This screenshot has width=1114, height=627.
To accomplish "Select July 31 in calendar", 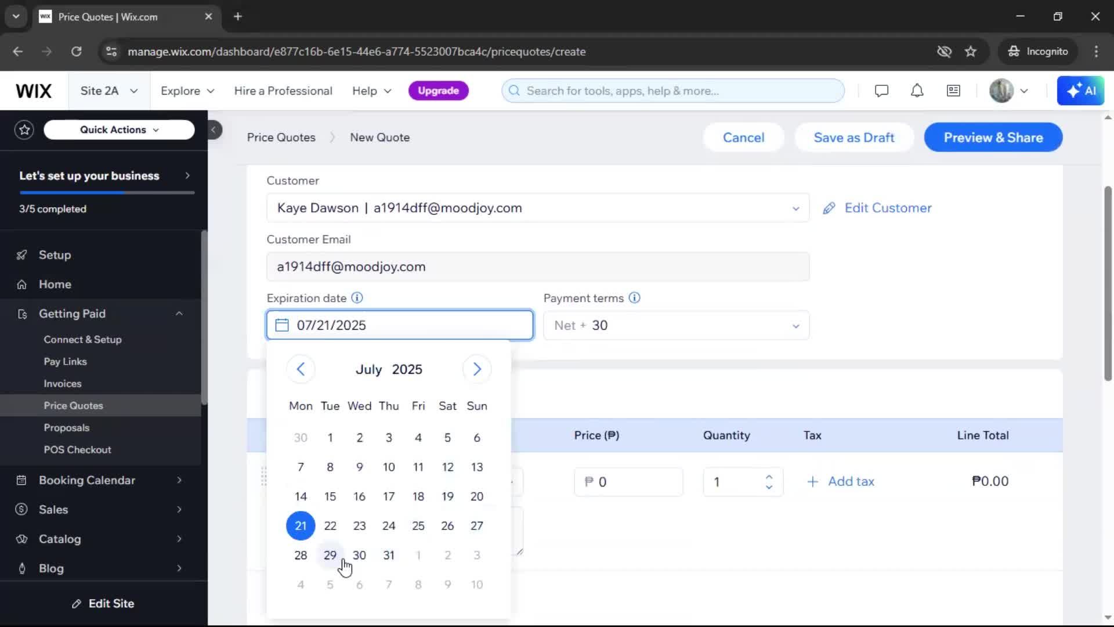I will pyautogui.click(x=389, y=556).
